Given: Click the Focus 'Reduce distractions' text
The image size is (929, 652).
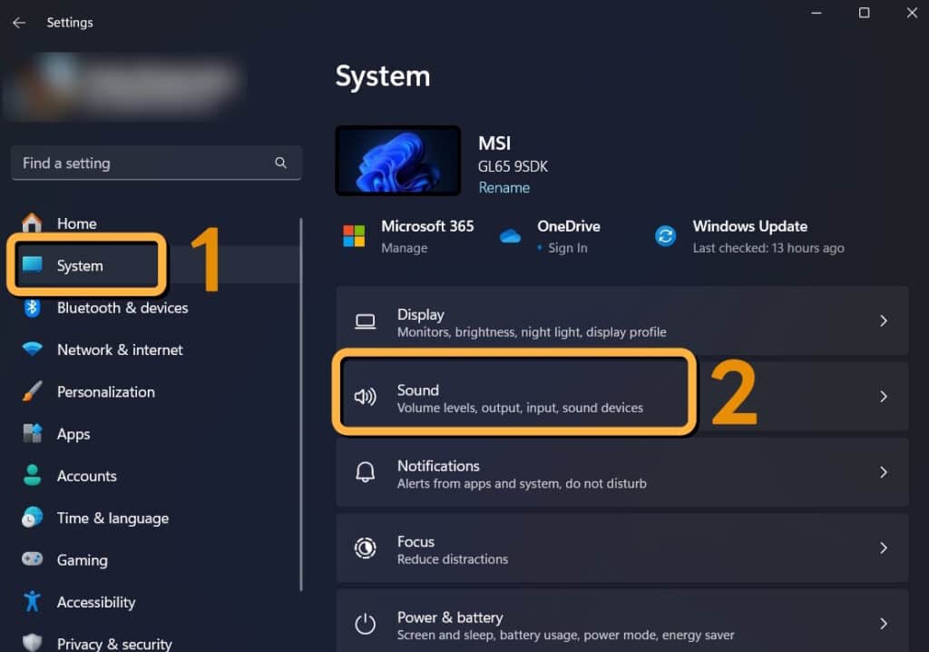Looking at the screenshot, I should 453,558.
